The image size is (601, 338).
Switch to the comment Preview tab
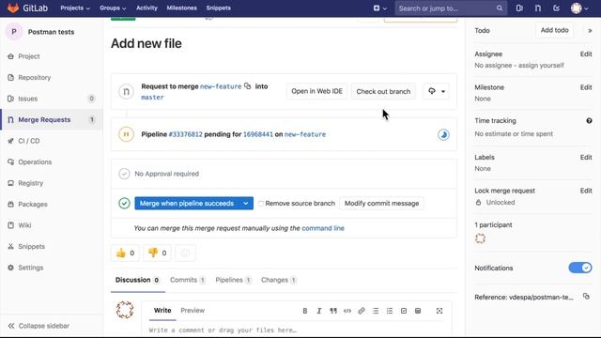coord(193,311)
